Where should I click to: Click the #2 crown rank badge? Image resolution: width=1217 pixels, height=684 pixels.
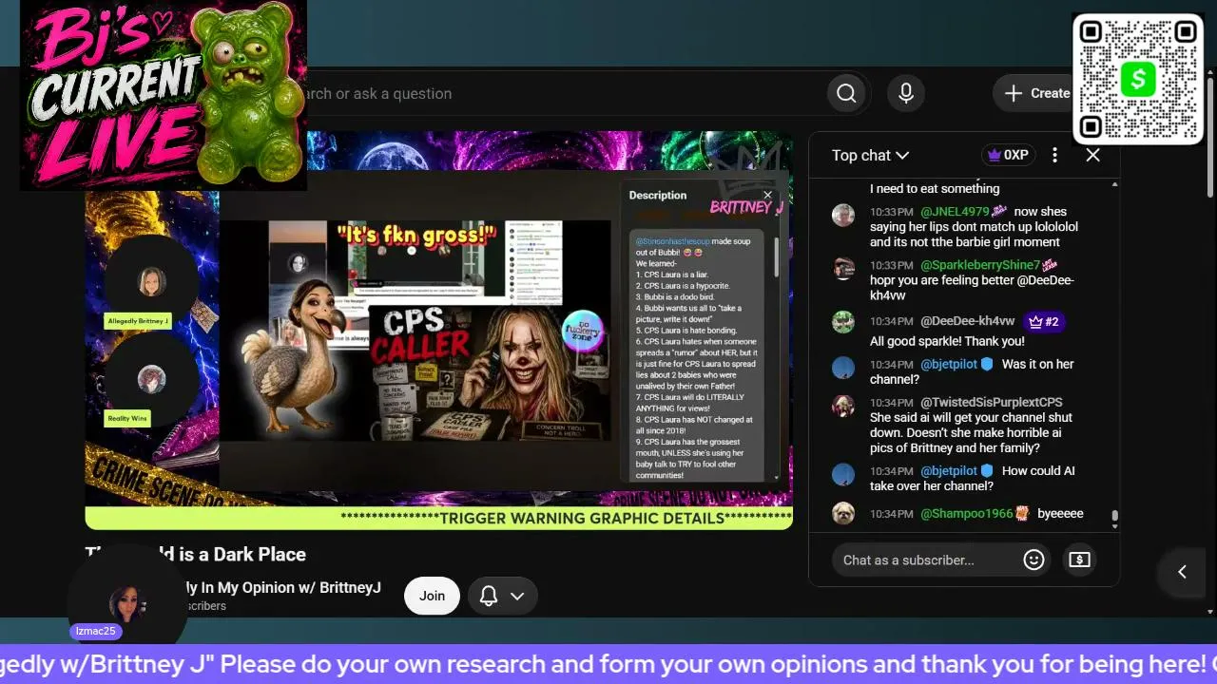pos(1043,321)
